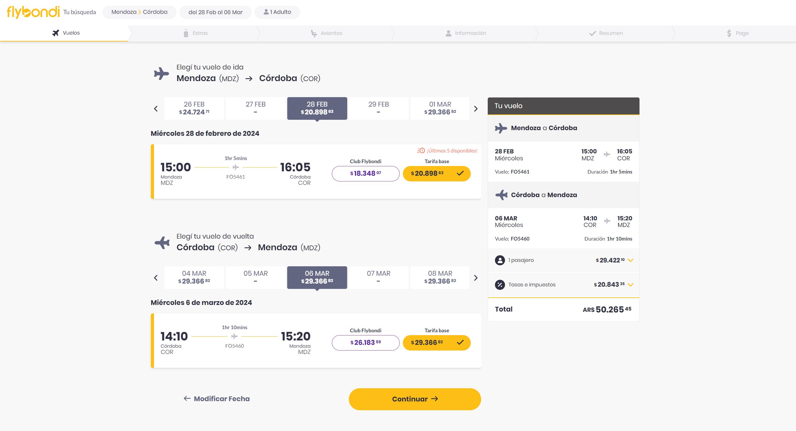The width and height of the screenshot is (796, 431).
Task: Select the Información step tab
Action: (x=466, y=33)
